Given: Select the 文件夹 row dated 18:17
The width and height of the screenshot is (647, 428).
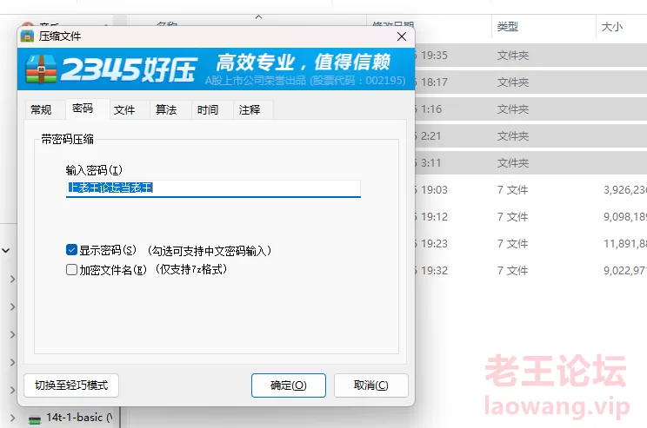Looking at the screenshot, I should click(x=530, y=82).
